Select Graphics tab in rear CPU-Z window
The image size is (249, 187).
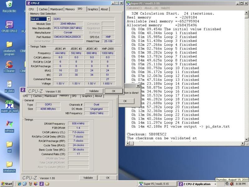(87, 96)
